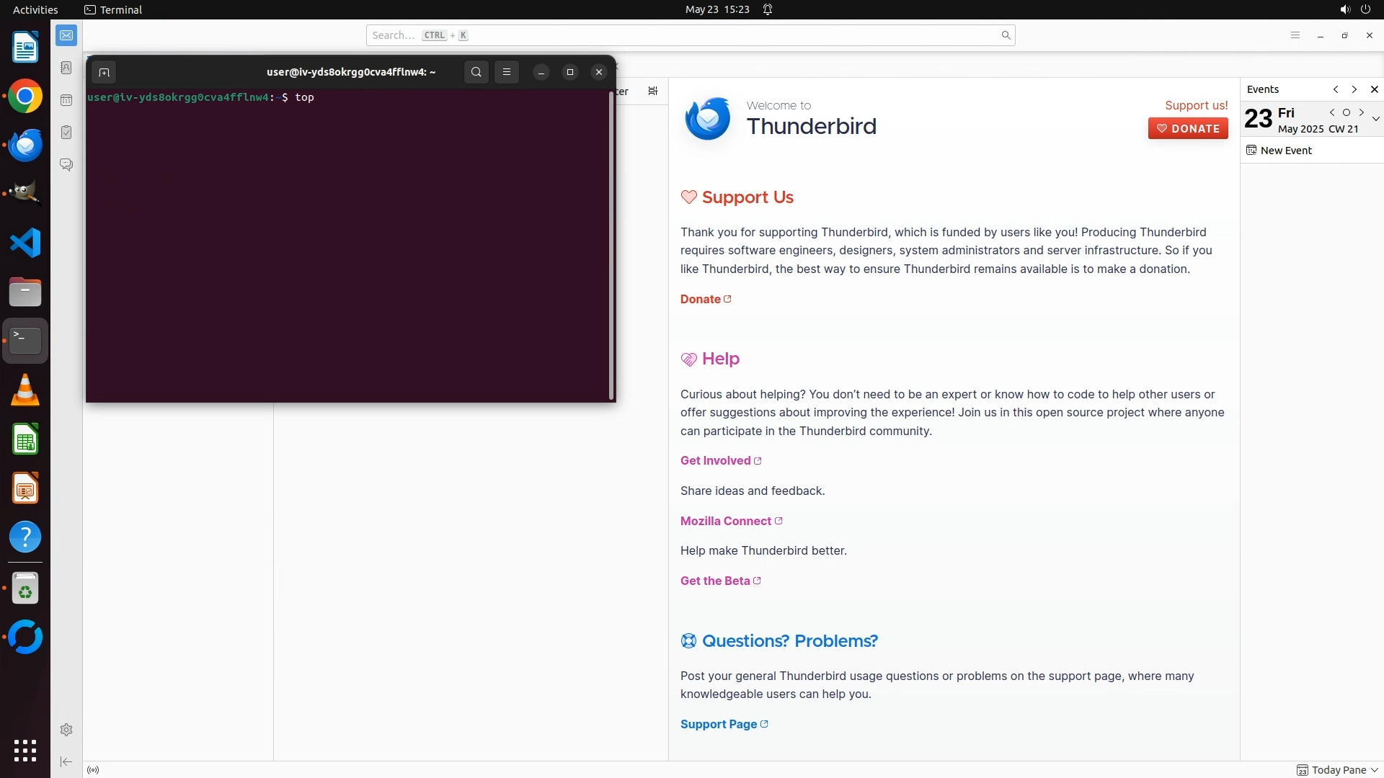The width and height of the screenshot is (1384, 778).
Task: Click the terminal window scrollbar
Action: [x=611, y=245]
